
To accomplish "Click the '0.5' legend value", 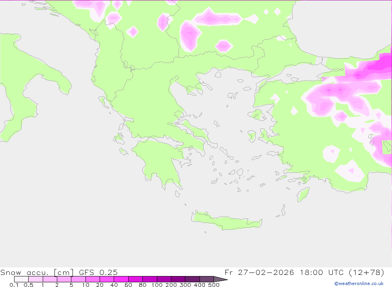I will pyautogui.click(x=29, y=285).
